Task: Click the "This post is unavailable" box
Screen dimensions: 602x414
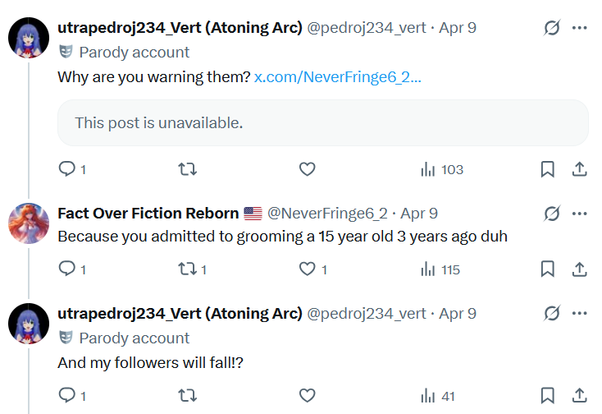Action: pos(323,123)
